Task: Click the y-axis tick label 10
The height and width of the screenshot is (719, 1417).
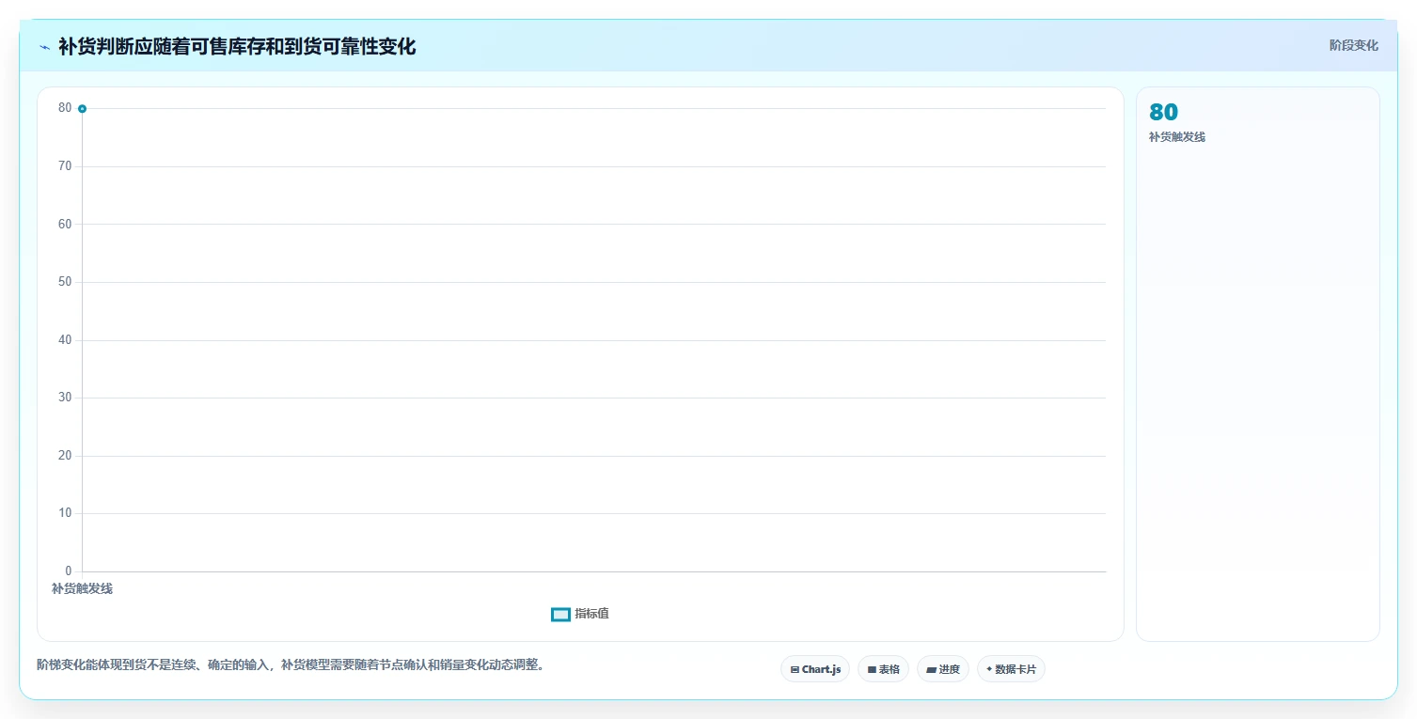Action: tap(65, 513)
